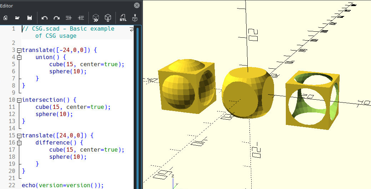Close the Editor panel
The height and width of the screenshot is (189, 371).
pyautogui.click(x=136, y=5)
